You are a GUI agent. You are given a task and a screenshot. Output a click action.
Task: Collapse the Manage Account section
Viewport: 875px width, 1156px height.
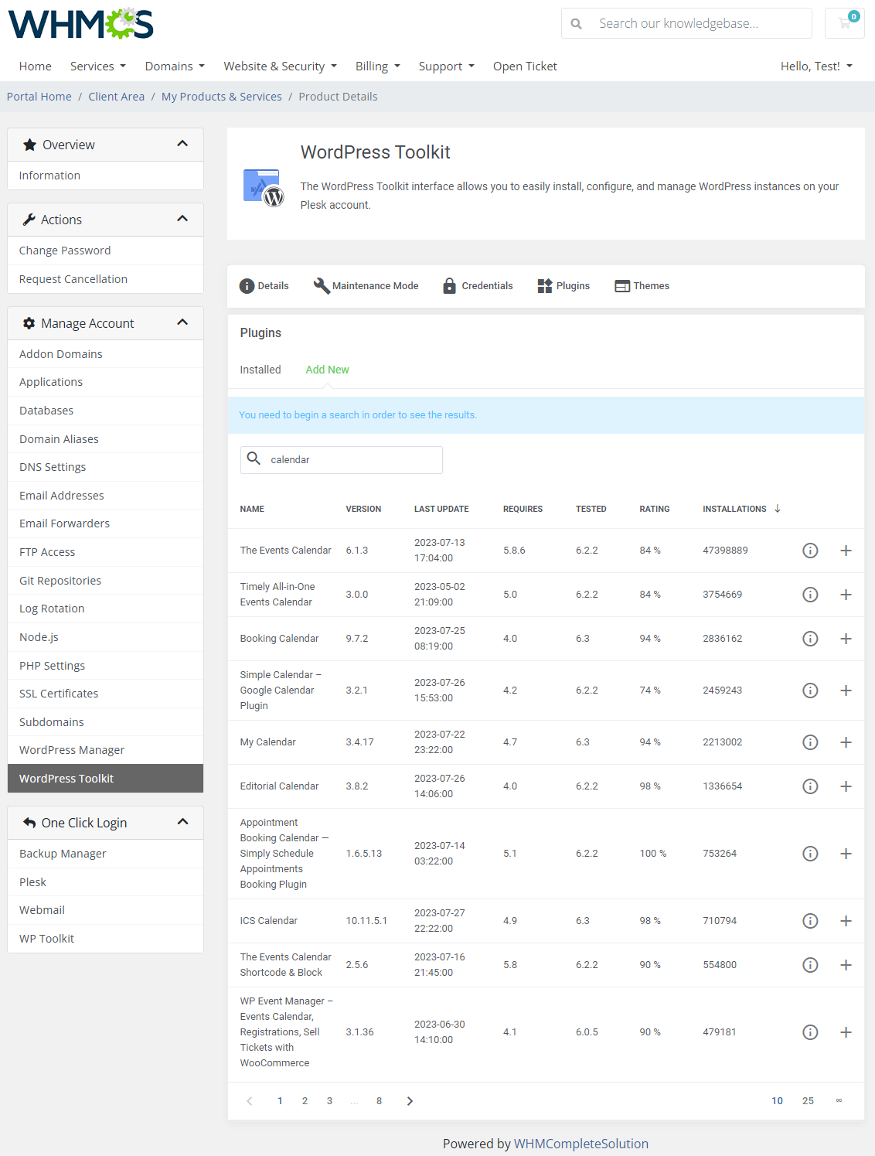183,322
